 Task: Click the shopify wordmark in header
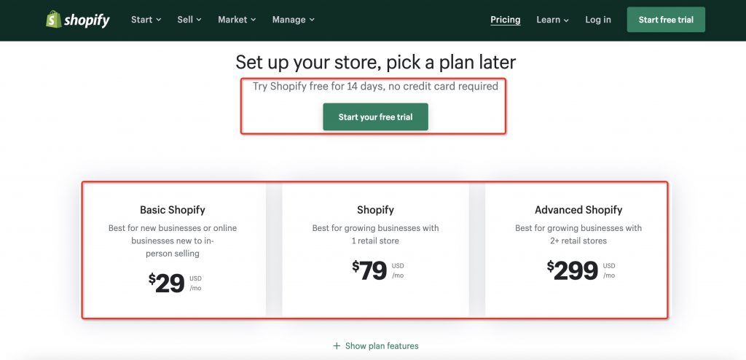(87, 20)
